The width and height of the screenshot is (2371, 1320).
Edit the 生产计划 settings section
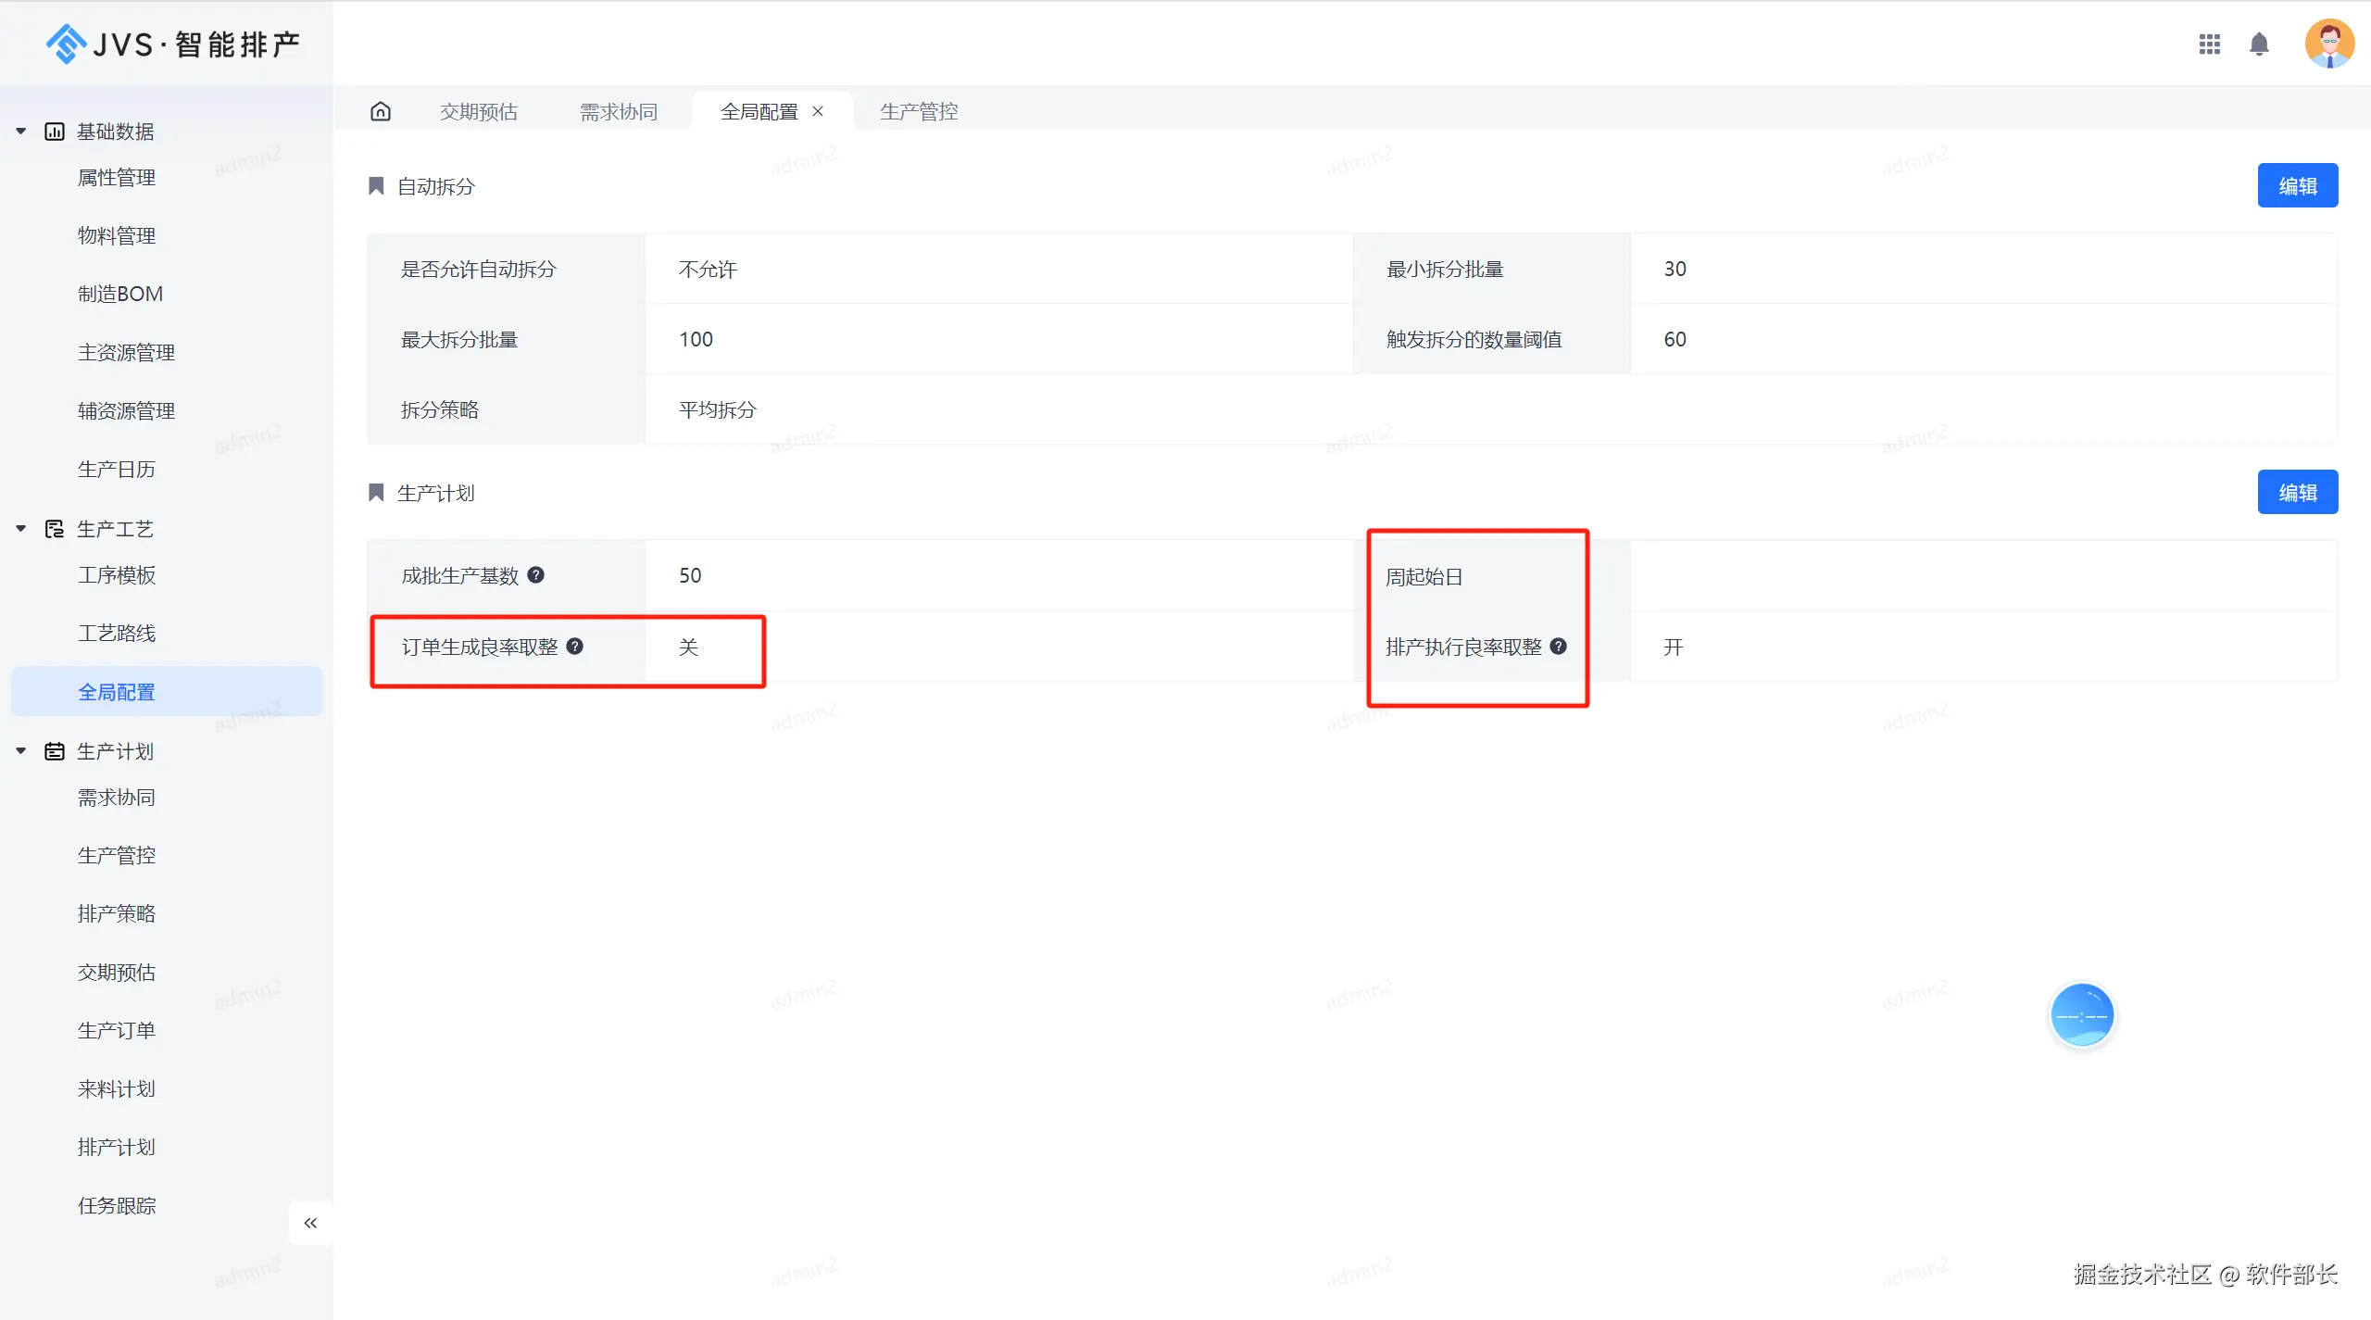coord(2297,493)
